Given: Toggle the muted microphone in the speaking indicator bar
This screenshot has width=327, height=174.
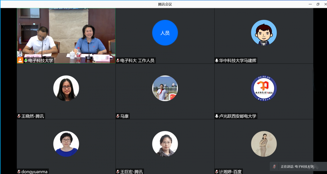Looking at the screenshot, I should click(x=274, y=167).
